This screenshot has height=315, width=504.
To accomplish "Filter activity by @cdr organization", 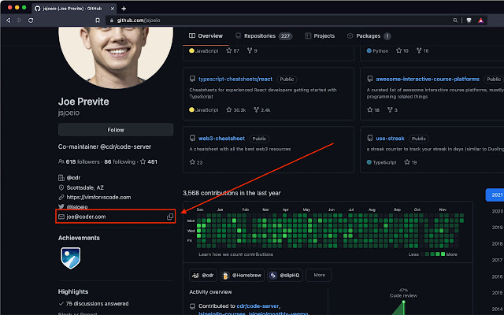I will pos(203,275).
